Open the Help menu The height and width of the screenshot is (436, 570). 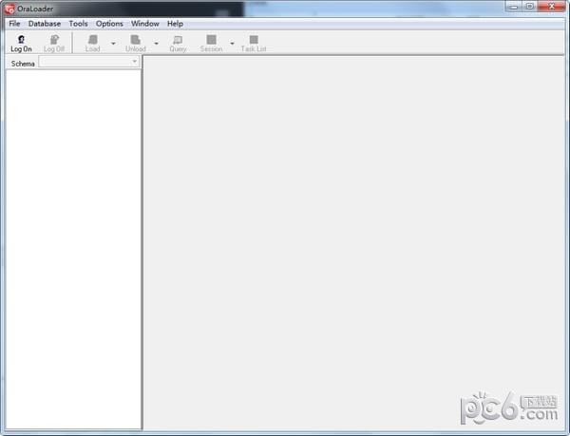(175, 23)
